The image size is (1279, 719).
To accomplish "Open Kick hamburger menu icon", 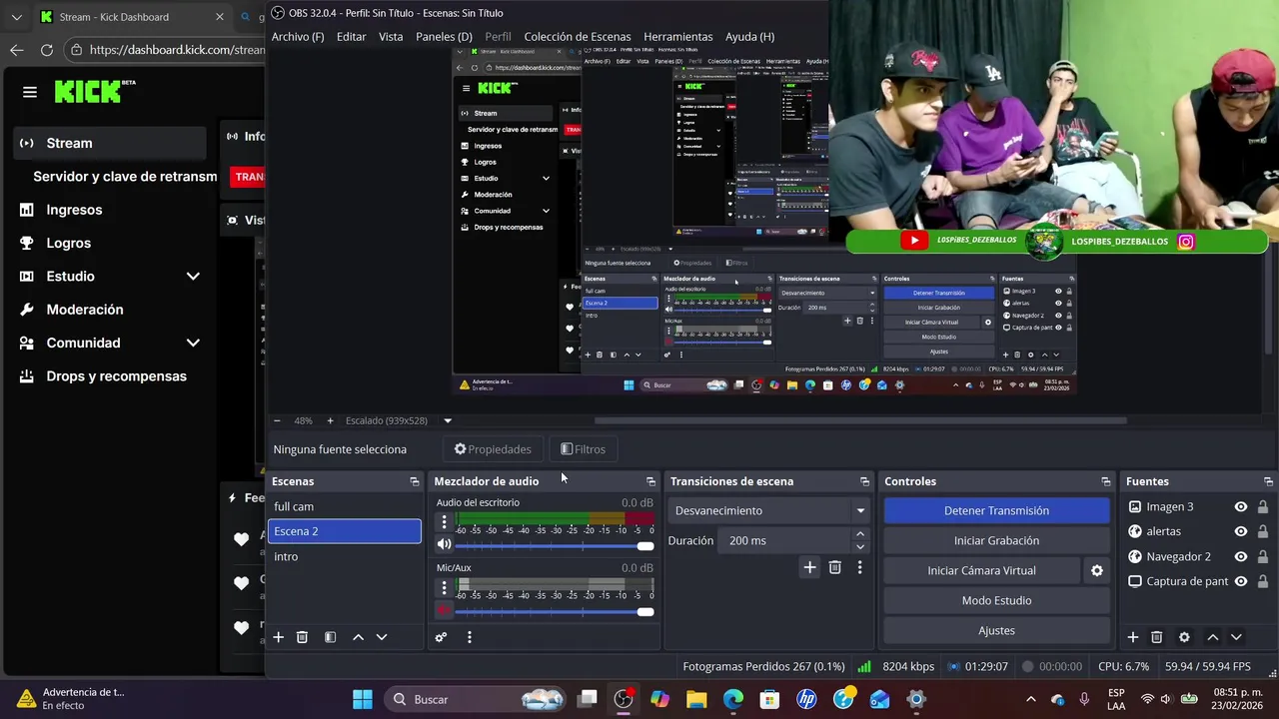I will point(30,92).
